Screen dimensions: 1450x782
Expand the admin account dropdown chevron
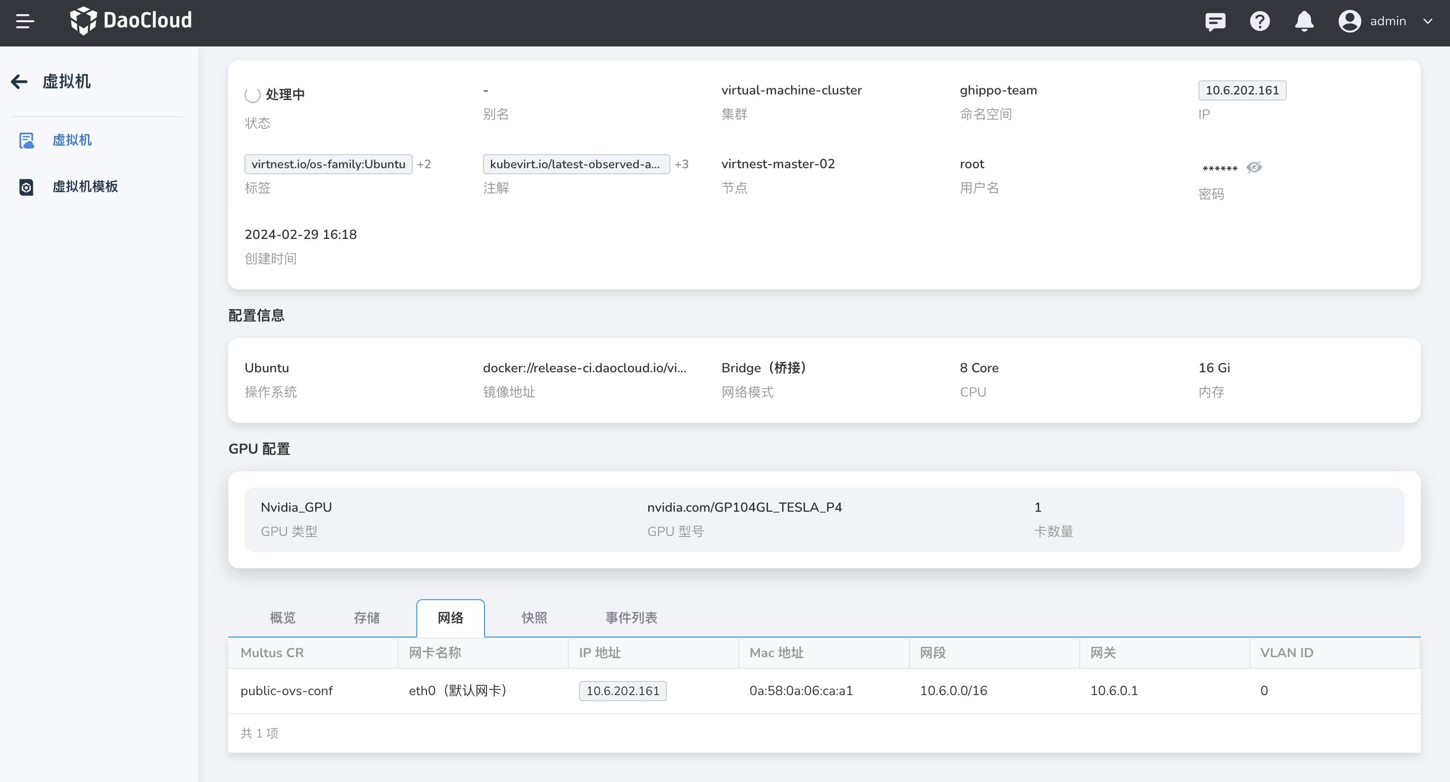1427,21
